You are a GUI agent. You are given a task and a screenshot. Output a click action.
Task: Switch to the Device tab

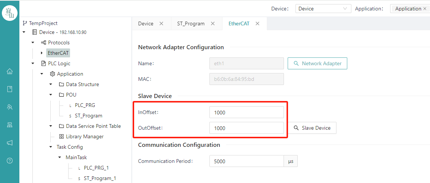tap(146, 23)
